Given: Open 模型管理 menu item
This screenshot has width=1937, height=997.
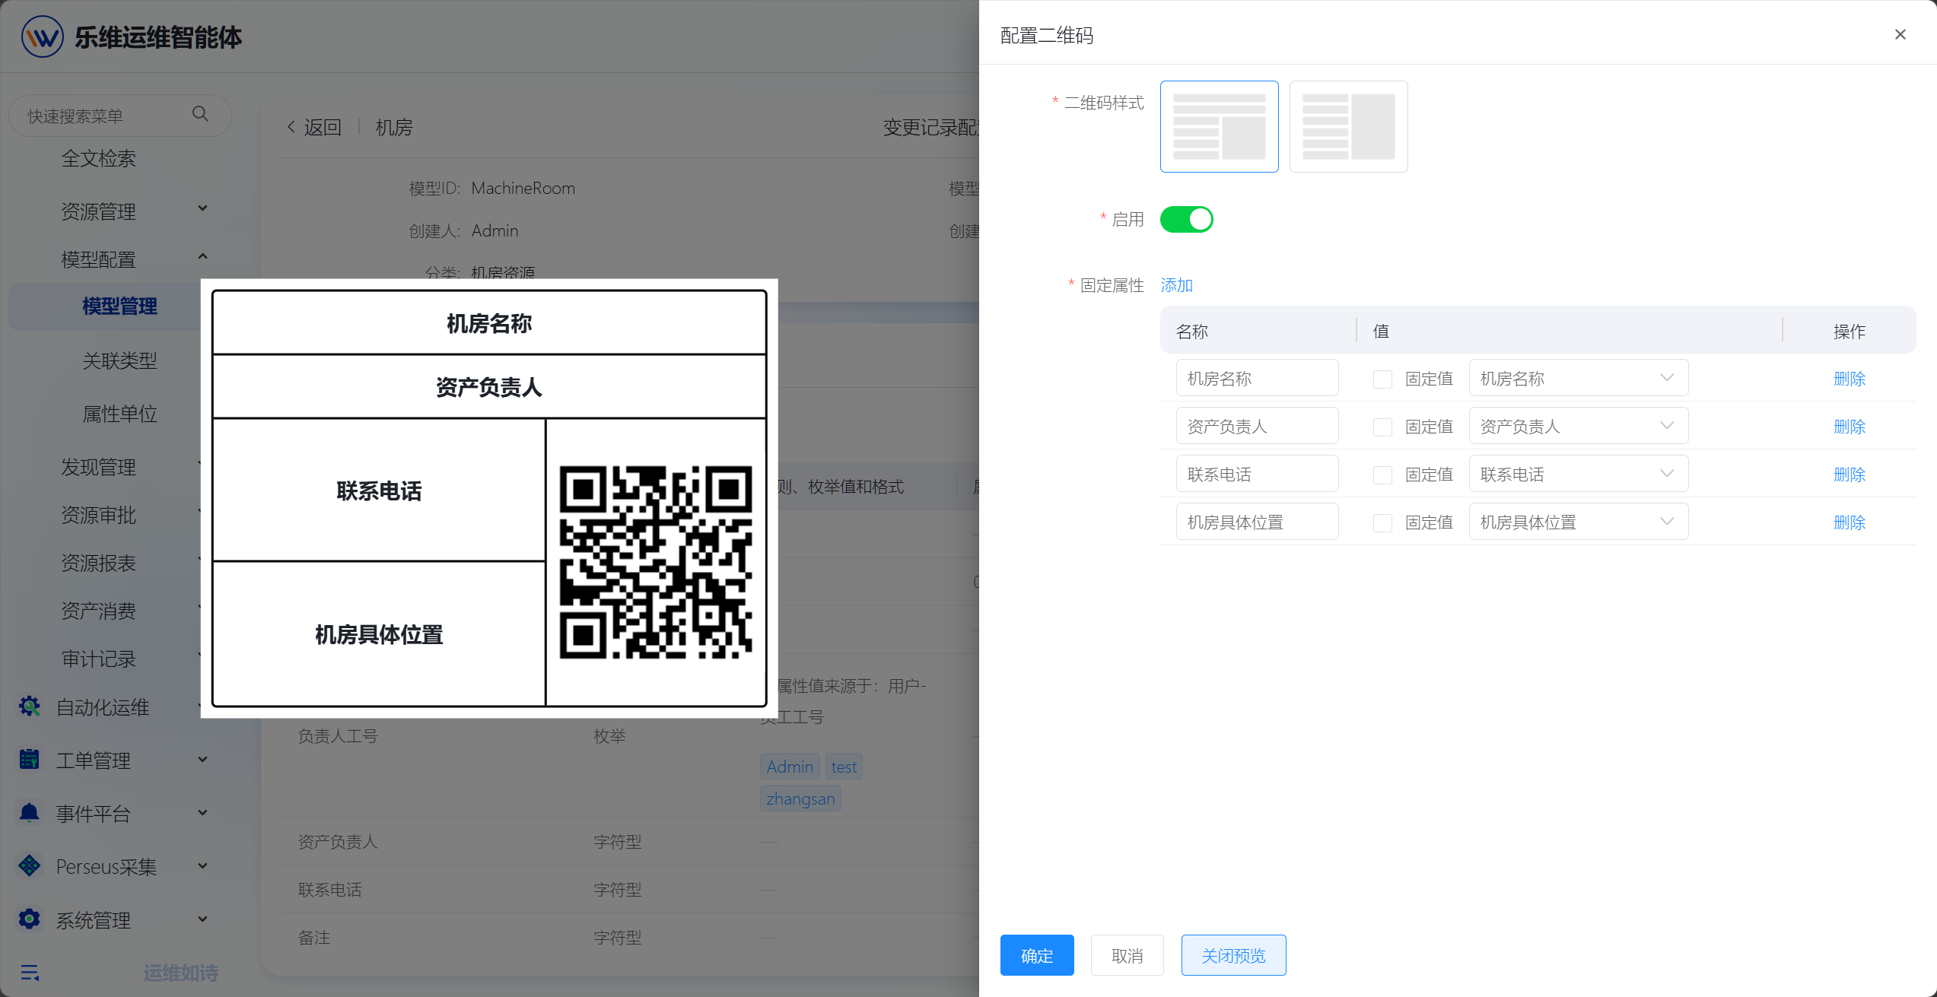Looking at the screenshot, I should tap(119, 306).
